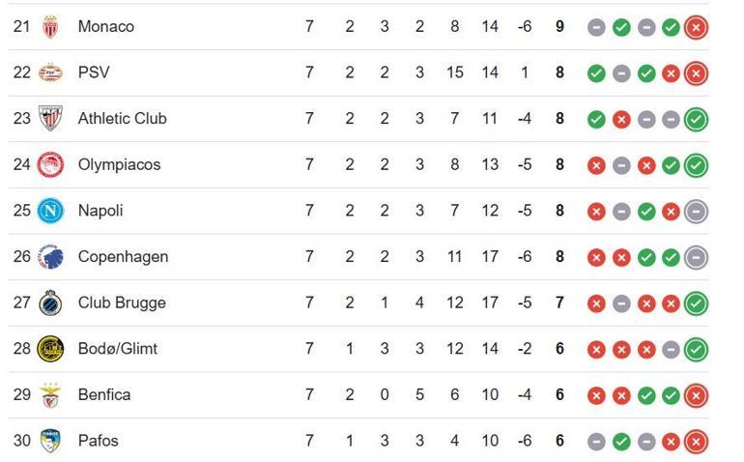
Task: Click the Pafos club logo
Action: click(50, 441)
